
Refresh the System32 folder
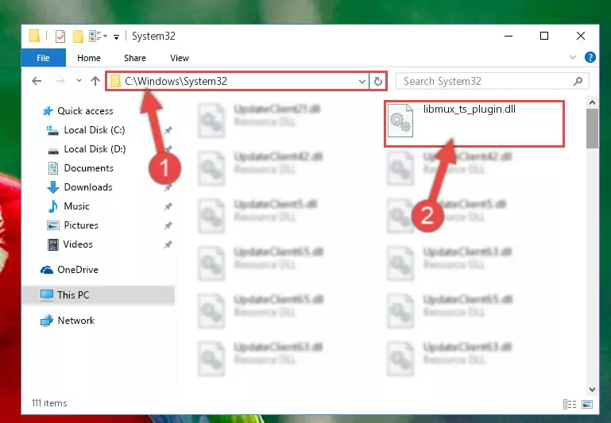[377, 81]
